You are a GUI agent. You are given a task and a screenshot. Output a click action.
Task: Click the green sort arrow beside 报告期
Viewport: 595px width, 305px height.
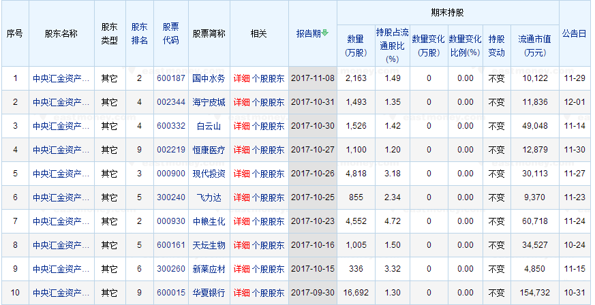click(x=325, y=33)
